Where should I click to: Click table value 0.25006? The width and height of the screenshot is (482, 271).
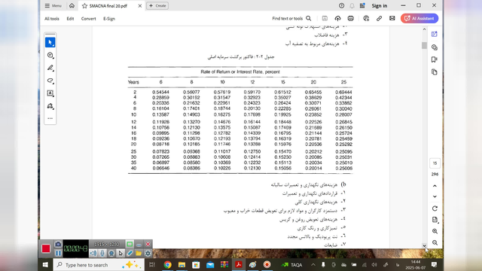[343, 169]
